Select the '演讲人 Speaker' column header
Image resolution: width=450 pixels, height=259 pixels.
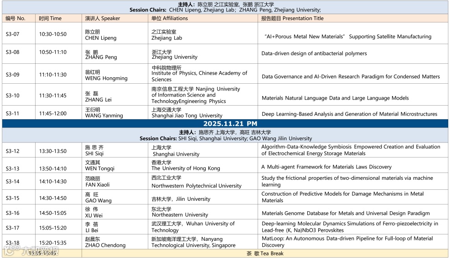pyautogui.click(x=103, y=18)
